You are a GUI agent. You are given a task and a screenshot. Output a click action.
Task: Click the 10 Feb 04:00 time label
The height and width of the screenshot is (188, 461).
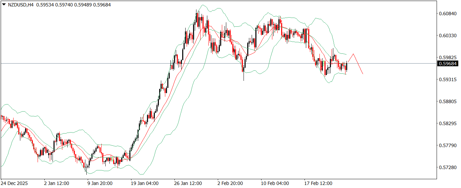275,183
